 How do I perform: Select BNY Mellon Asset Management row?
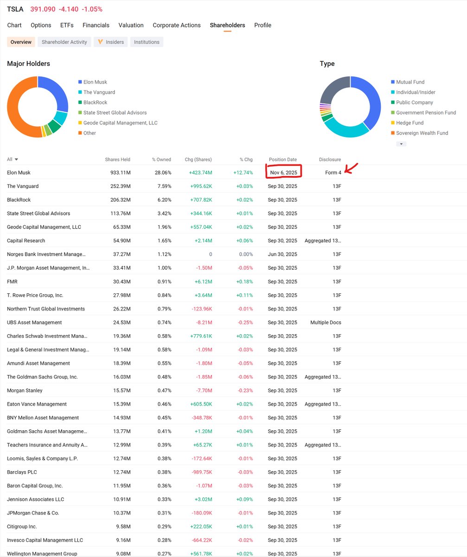click(x=233, y=418)
